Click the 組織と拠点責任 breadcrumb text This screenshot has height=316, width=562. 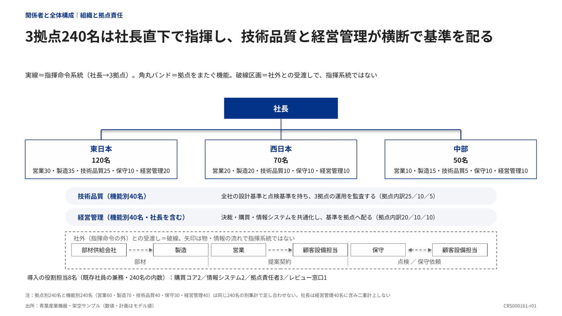coord(102,15)
